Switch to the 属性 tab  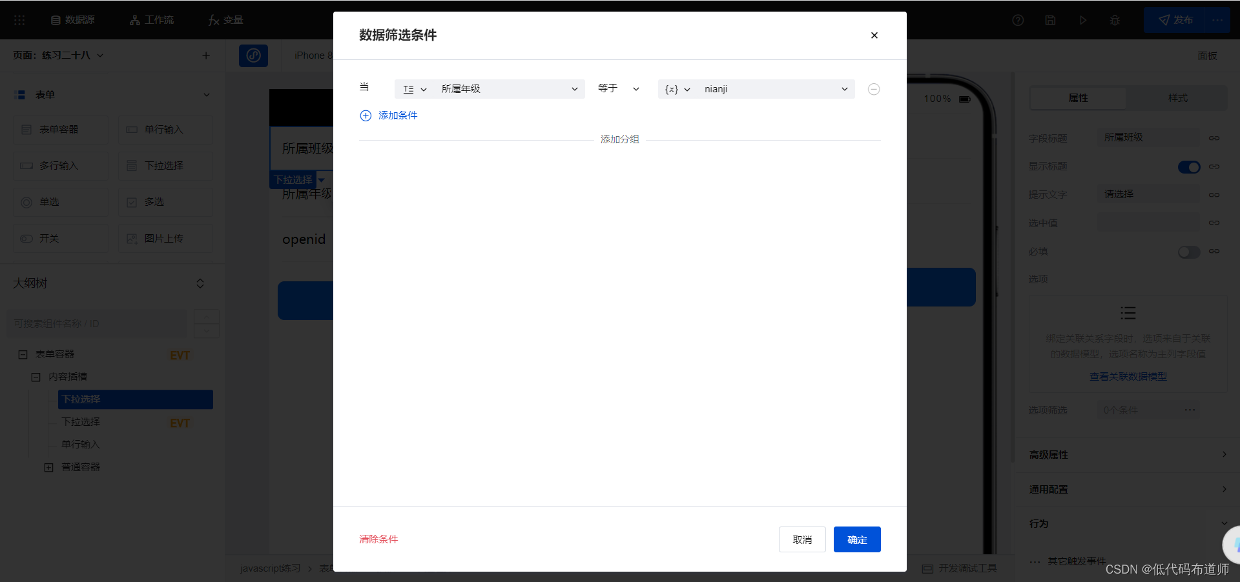pyautogui.click(x=1078, y=98)
